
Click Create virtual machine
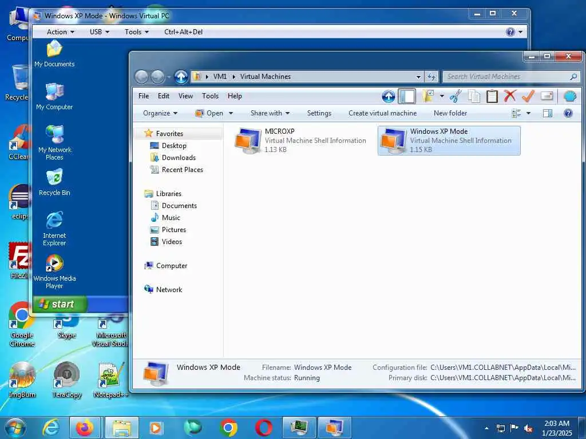(x=382, y=113)
